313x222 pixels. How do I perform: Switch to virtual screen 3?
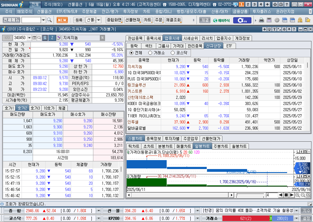click(x=254, y=4)
